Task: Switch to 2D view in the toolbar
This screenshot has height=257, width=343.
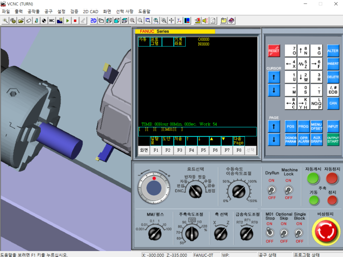Action: tap(93, 21)
